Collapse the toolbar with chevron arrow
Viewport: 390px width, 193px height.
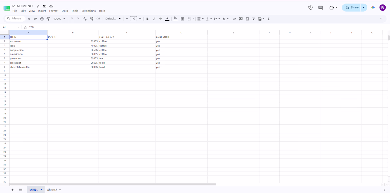(x=381, y=19)
